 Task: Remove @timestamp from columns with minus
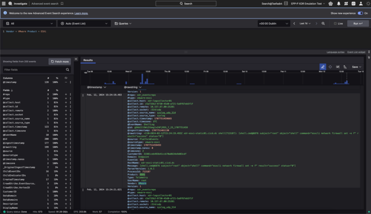coord(65,82)
